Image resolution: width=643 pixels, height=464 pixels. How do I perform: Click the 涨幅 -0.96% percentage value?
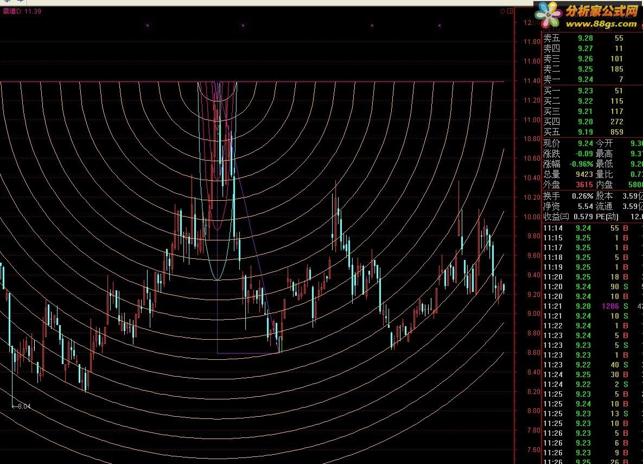(x=581, y=164)
